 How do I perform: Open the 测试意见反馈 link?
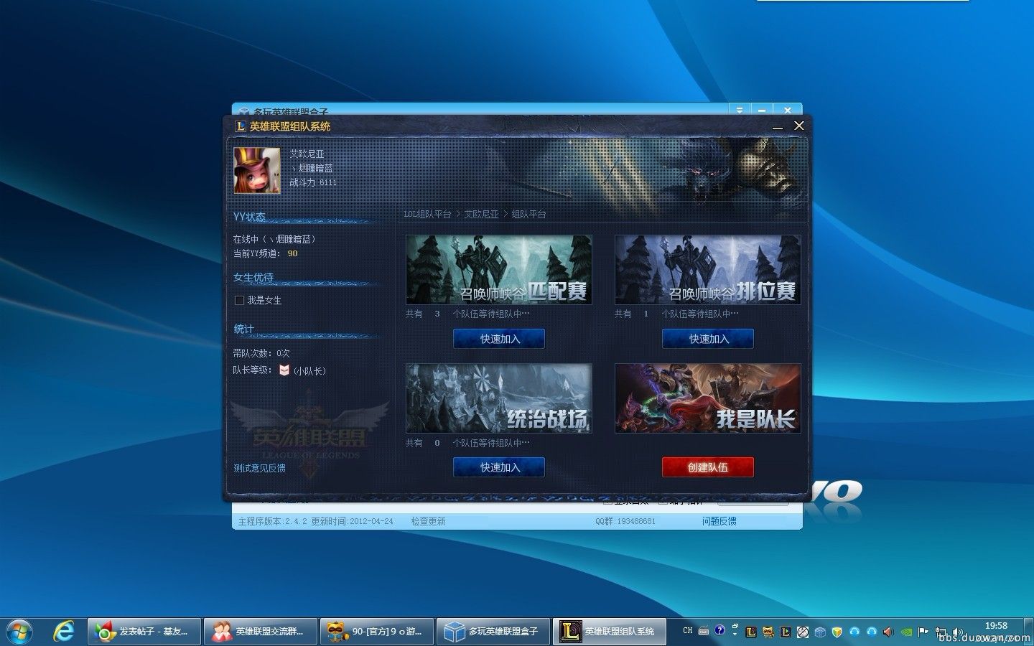click(x=259, y=468)
